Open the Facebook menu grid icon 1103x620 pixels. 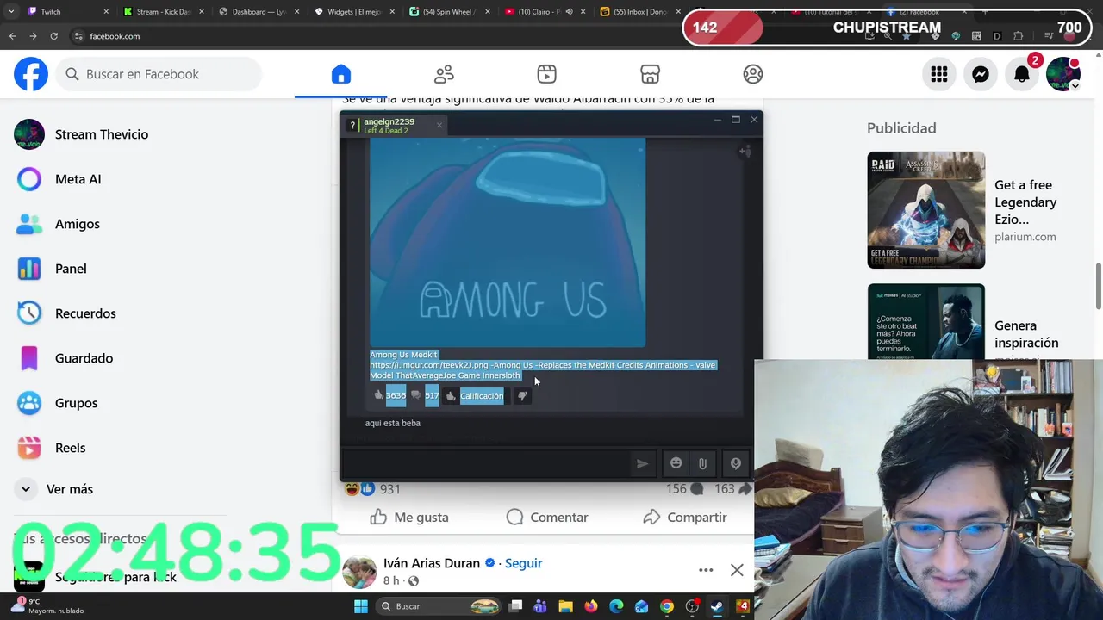click(x=939, y=74)
